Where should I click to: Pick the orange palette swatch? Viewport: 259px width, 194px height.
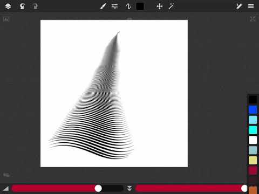[x=253, y=190]
